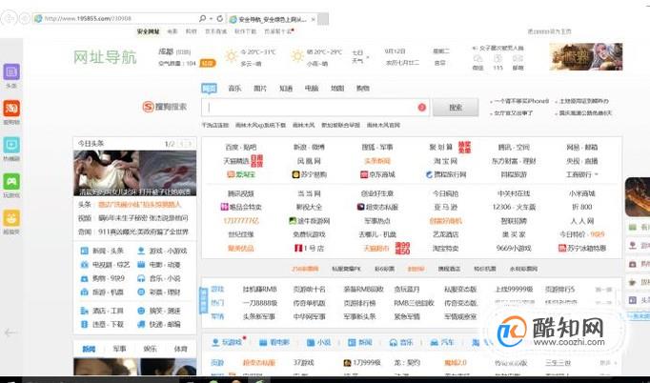Click the main search text box
Image resolution: width=650 pixels, height=383 pixels.
(315, 108)
